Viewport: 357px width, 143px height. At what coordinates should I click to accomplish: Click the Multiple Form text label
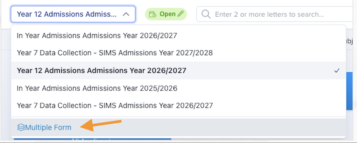click(48, 127)
